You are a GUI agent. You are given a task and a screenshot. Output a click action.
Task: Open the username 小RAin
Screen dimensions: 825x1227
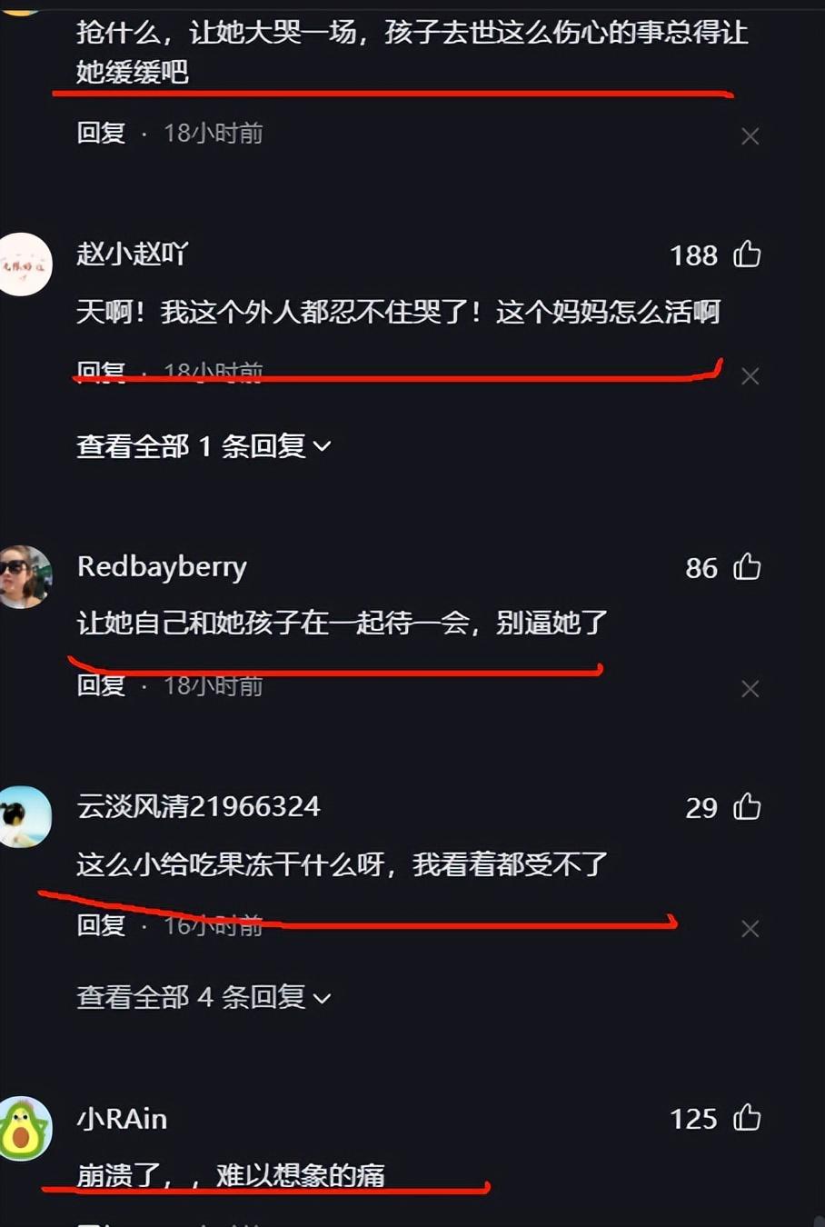122,1118
